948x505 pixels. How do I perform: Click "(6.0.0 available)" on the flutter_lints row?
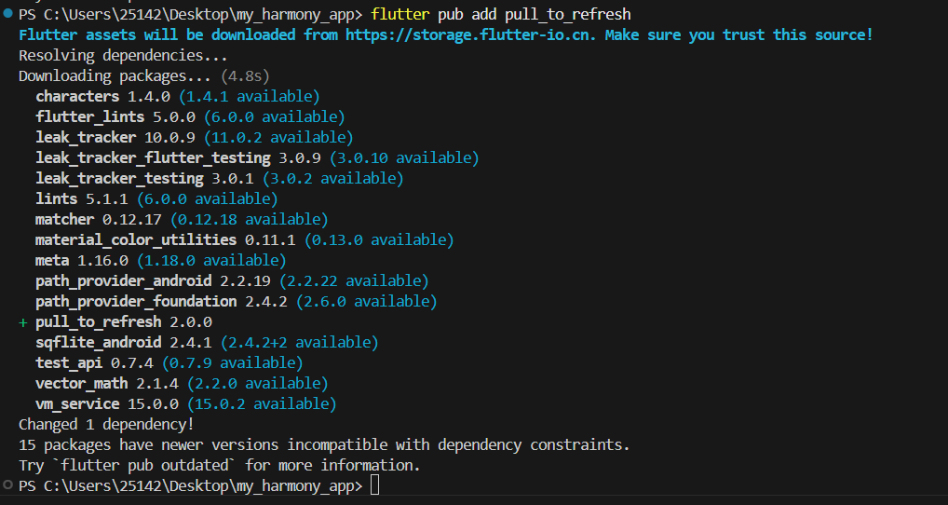coord(275,116)
